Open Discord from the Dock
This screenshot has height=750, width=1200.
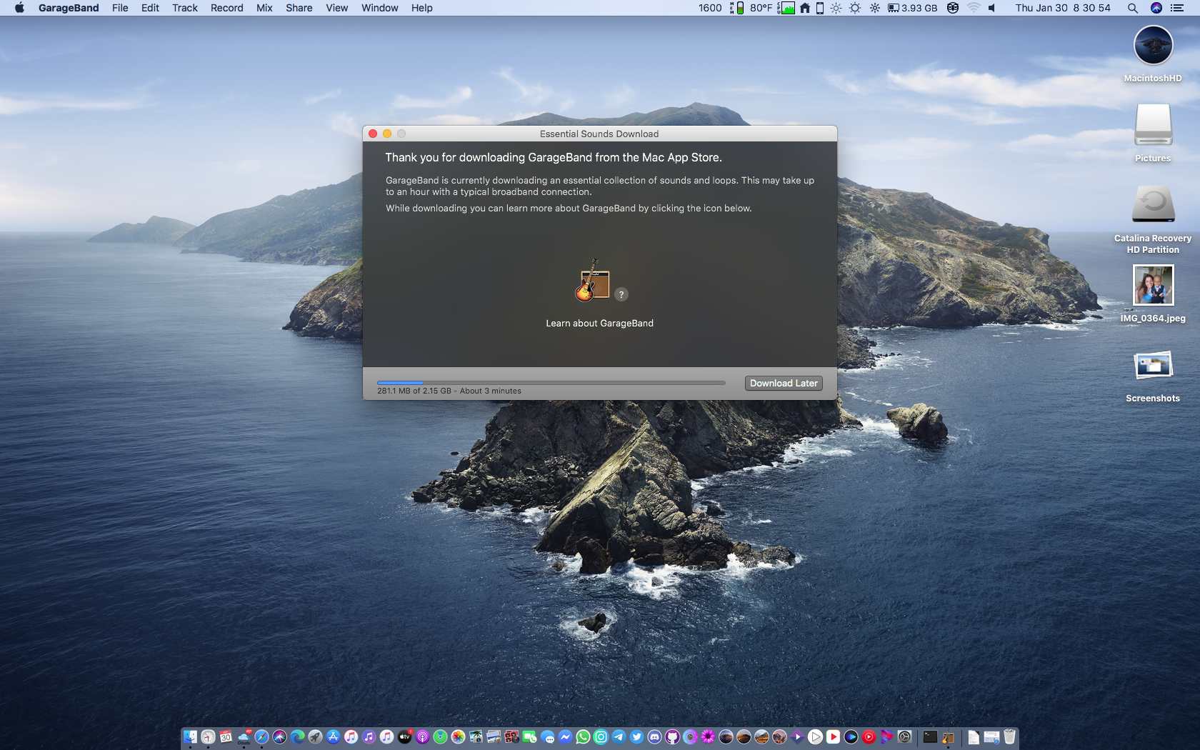[654, 736]
